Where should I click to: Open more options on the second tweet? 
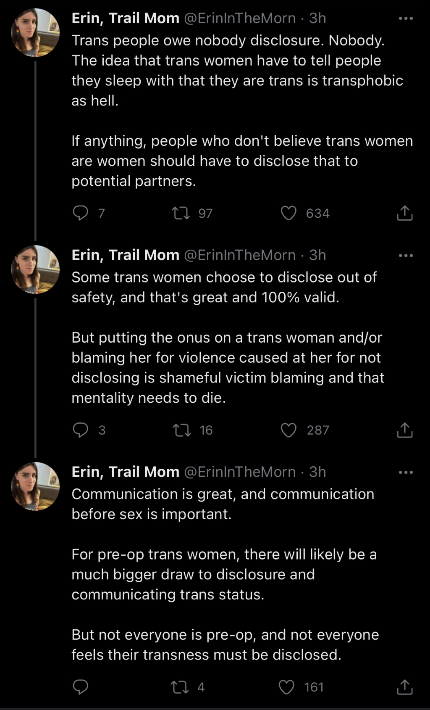click(x=406, y=256)
